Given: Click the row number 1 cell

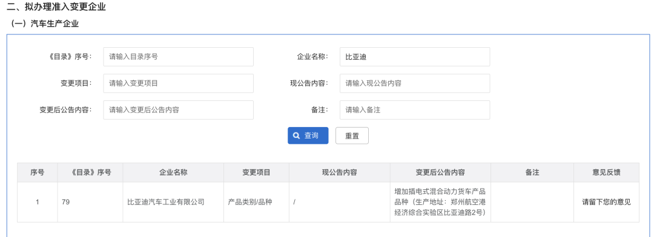Looking at the screenshot, I should 37,203.
